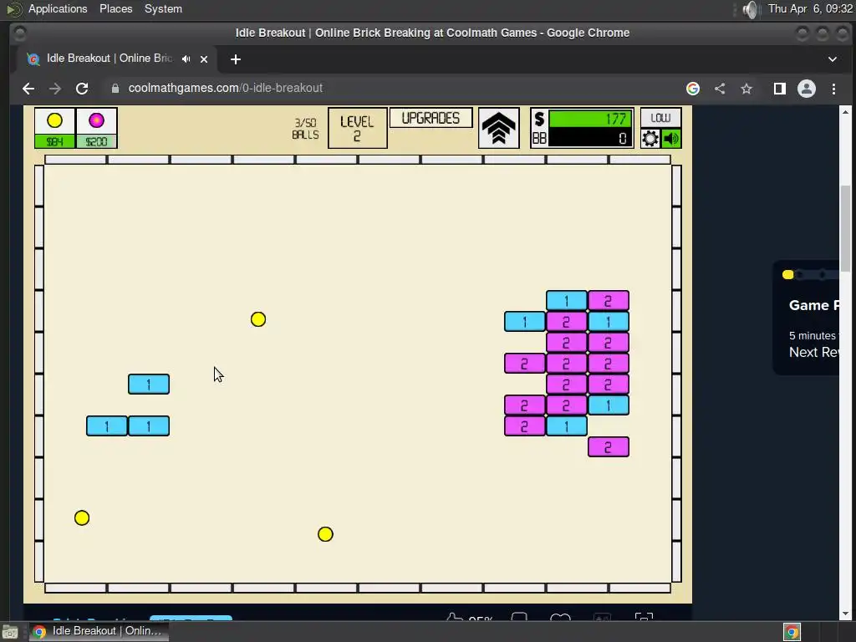
Task: Open the Applications menu
Action: (x=58, y=8)
